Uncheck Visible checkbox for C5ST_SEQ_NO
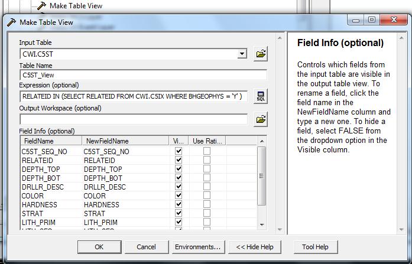Screen dimensions: 412x264 (x=179, y=151)
